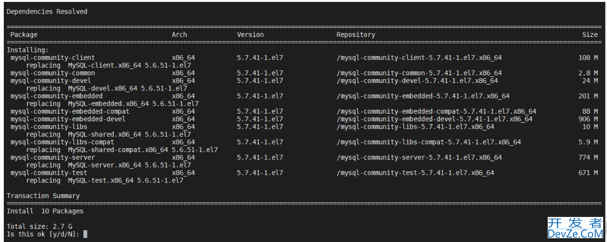Screen dimensions: 607x242
Task: Place cursor at the terminal input block
Action: (85, 234)
